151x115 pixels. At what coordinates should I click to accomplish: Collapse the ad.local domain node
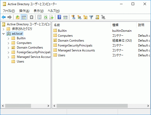pyautogui.click(x=3, y=34)
